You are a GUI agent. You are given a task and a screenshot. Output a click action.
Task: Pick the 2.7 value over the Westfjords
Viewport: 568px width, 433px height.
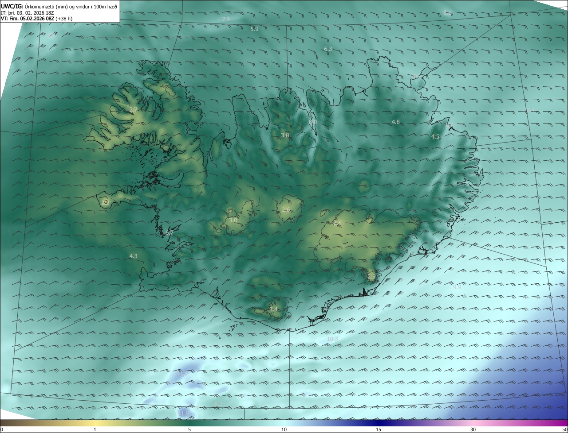click(134, 109)
